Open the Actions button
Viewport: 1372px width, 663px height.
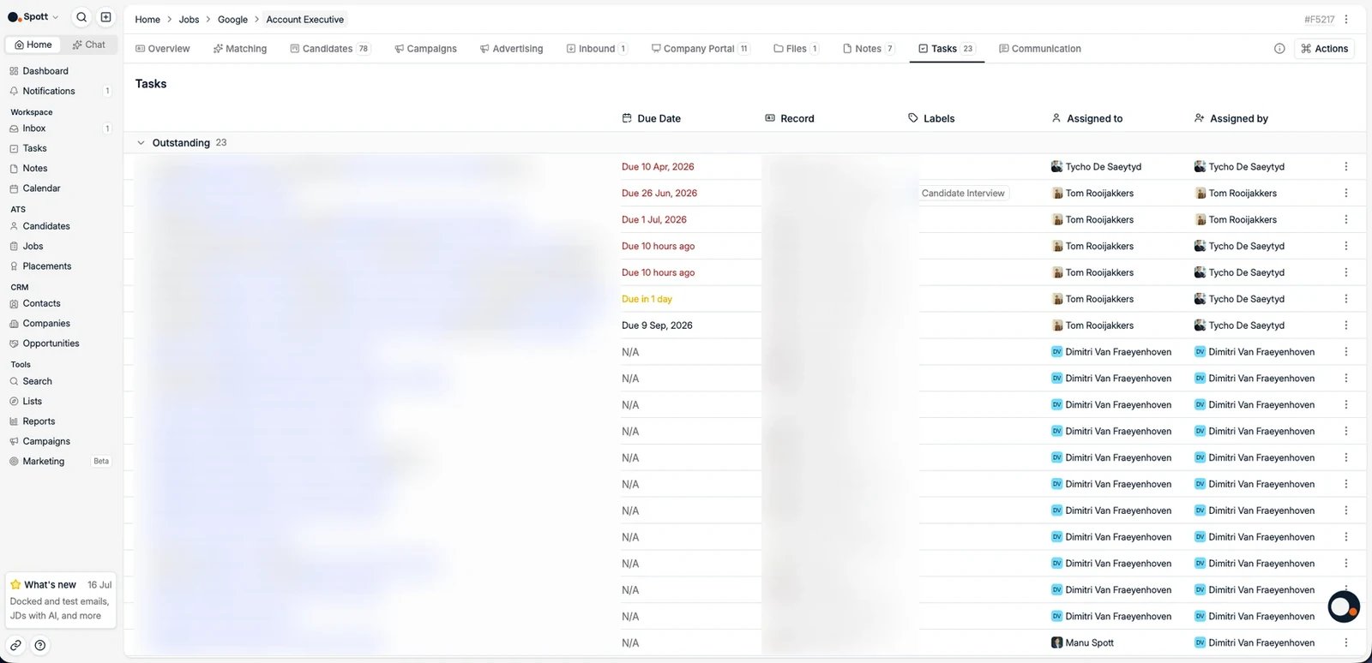point(1325,49)
